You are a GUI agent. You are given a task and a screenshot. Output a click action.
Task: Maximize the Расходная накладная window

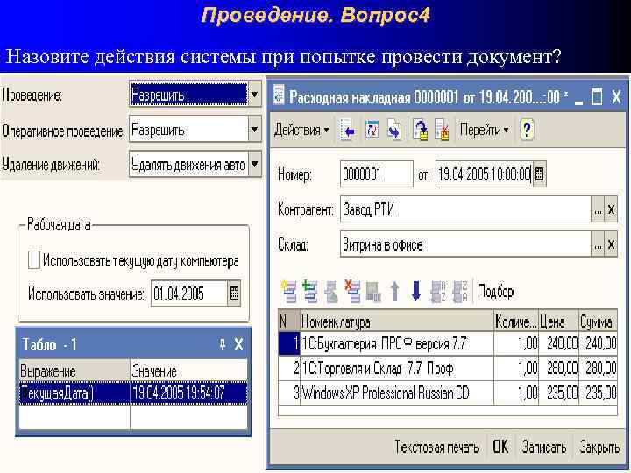598,97
